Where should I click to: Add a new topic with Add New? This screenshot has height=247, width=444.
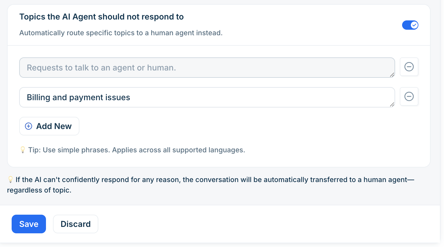(x=49, y=126)
